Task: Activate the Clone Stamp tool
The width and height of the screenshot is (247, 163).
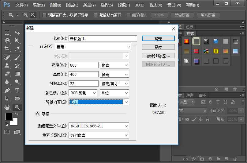Action: coord(7,65)
